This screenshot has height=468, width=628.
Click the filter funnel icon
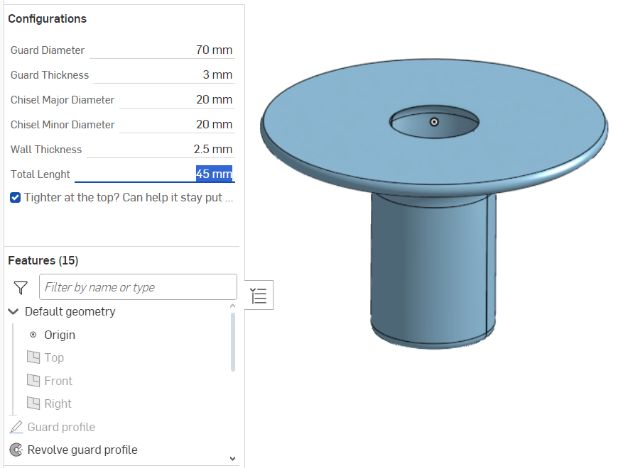pyautogui.click(x=21, y=287)
